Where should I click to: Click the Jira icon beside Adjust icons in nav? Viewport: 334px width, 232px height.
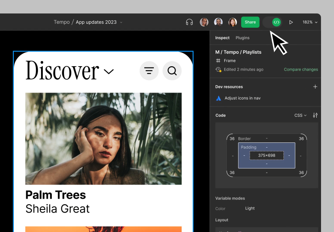[219, 98]
